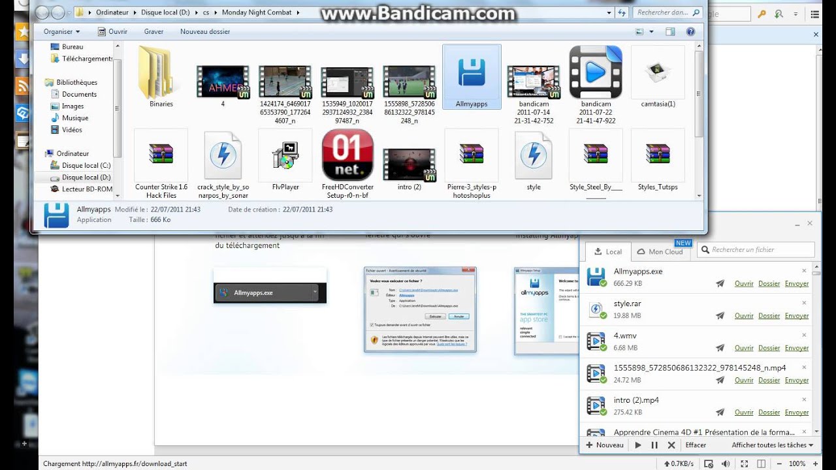Click the Explorer refresh button
Screen dimensions: 836x470
(622, 12)
